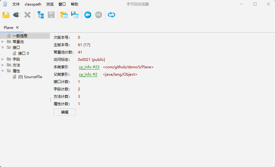The image size is (275, 167).
Task: Collapse the 属性 tree node
Action: [3, 71]
